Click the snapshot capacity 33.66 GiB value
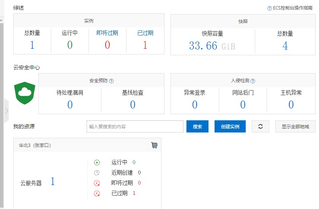319x209 pixels. (212, 46)
